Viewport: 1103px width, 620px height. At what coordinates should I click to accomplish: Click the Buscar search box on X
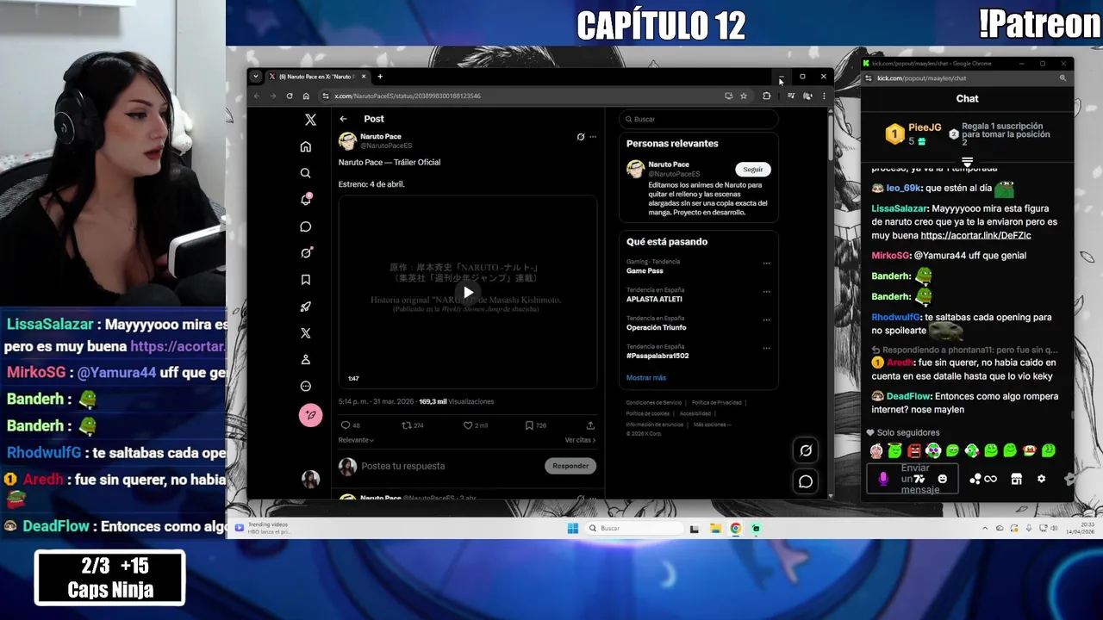click(698, 119)
